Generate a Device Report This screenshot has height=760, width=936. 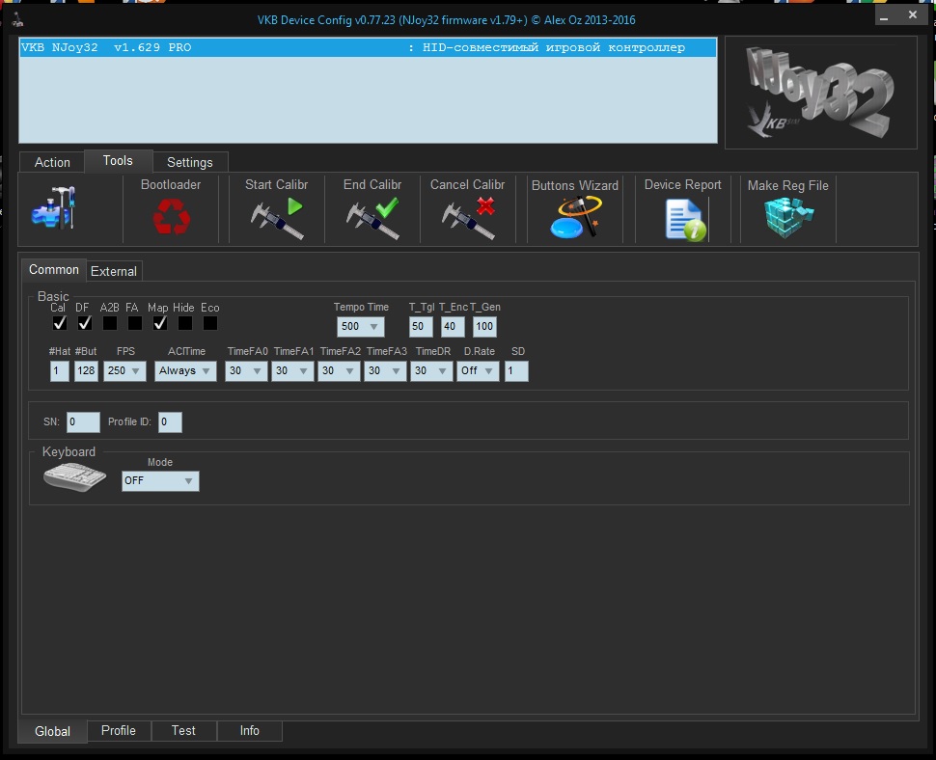pyautogui.click(x=685, y=220)
